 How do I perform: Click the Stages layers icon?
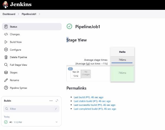6,72
